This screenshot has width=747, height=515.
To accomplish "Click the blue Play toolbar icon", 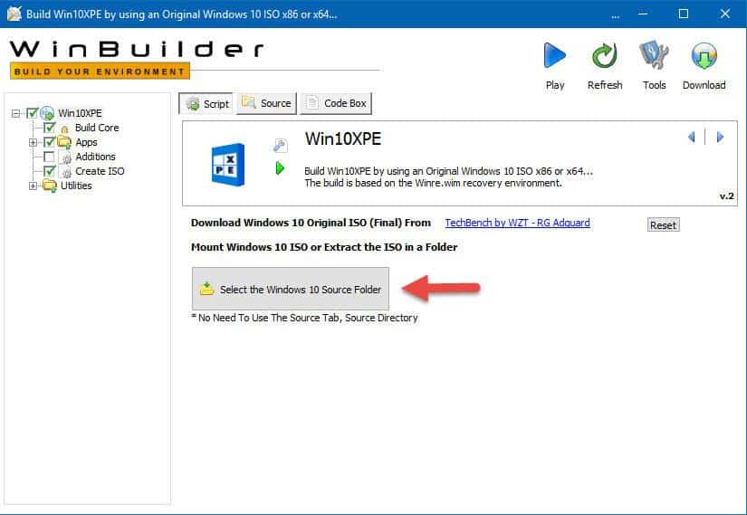I will coord(555,55).
